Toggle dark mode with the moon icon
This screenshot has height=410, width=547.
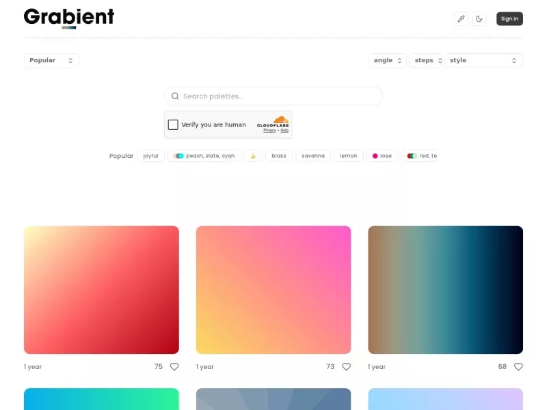pyautogui.click(x=479, y=19)
